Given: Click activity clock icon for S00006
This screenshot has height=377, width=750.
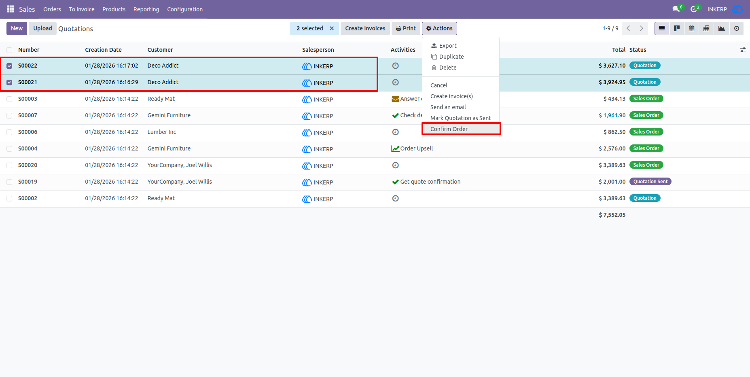Looking at the screenshot, I should 396,132.
